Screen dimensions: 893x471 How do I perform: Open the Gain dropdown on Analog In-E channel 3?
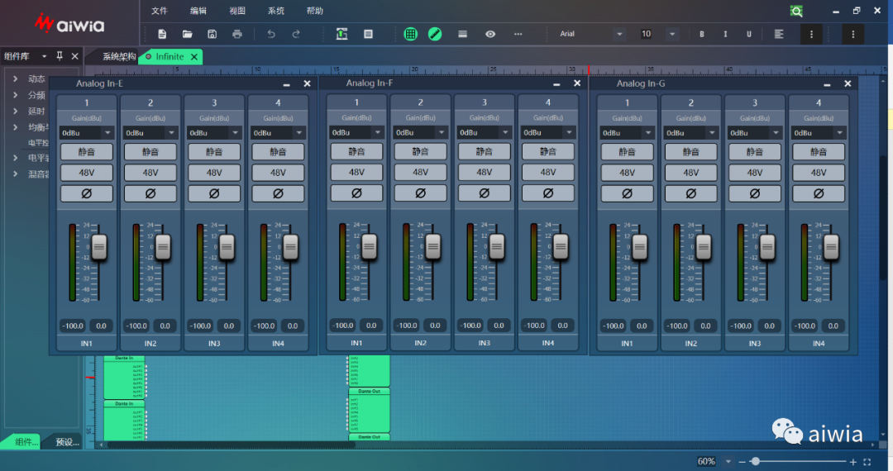click(235, 132)
